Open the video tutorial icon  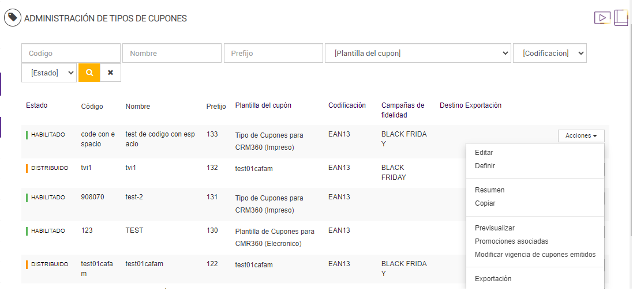pyautogui.click(x=602, y=18)
